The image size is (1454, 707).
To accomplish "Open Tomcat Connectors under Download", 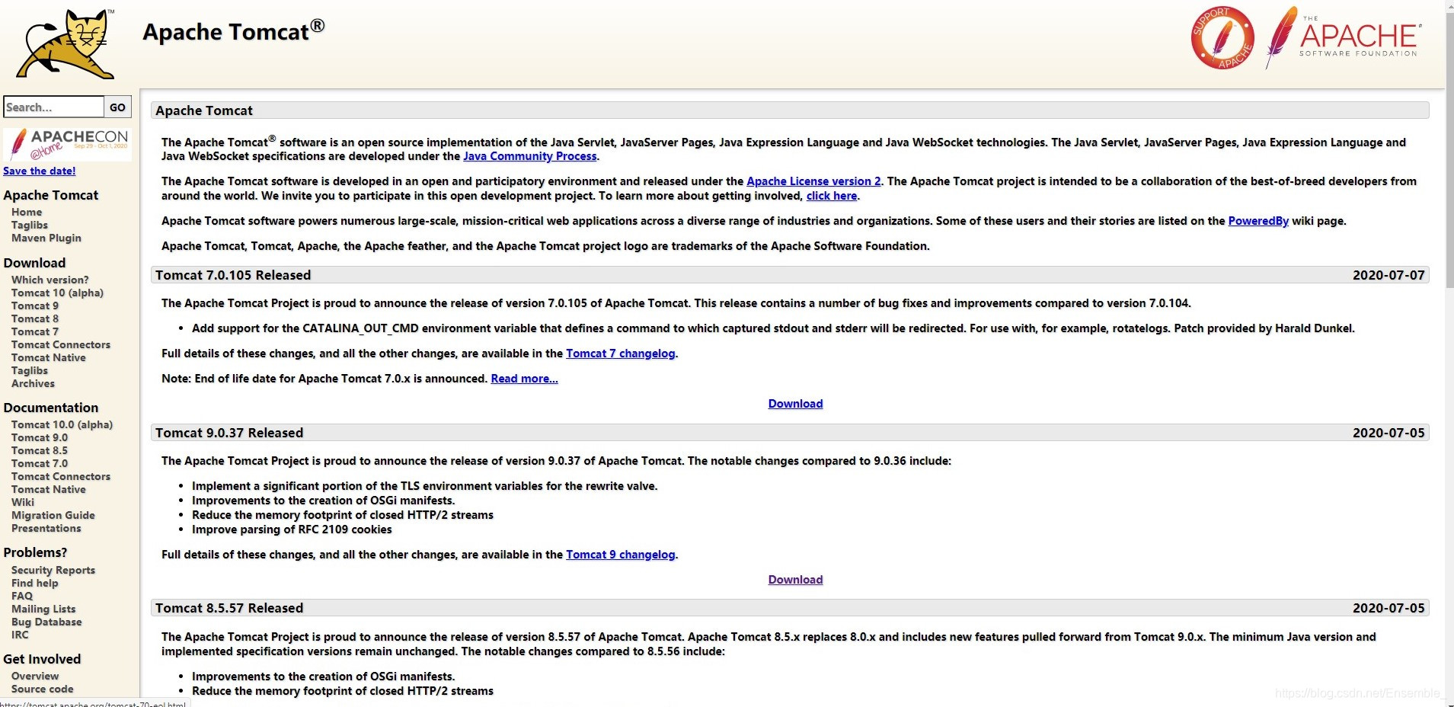I will [x=61, y=344].
